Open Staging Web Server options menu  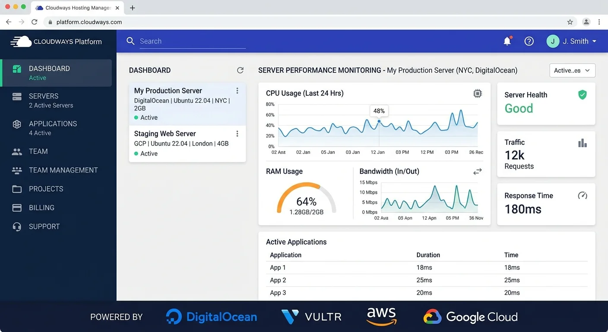point(237,134)
